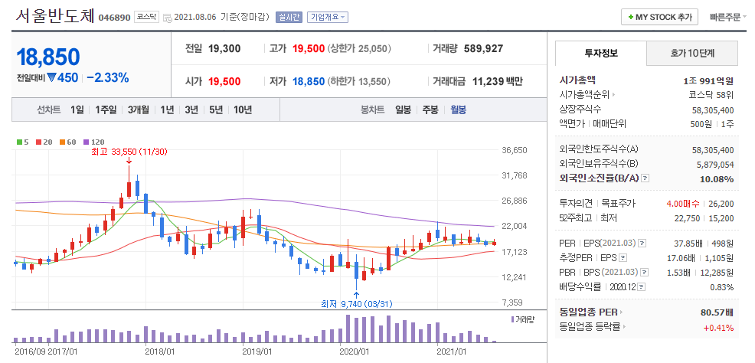Click the 거래대금 value 11,239 백만

tap(498, 81)
